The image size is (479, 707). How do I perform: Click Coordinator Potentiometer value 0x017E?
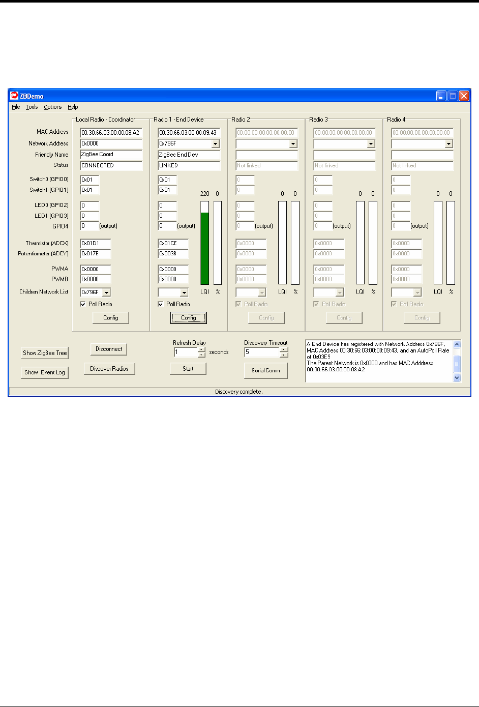tap(96, 254)
